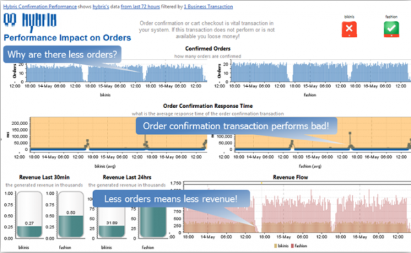Open the 1 Business Transaction filter link
This screenshot has height=253, width=411.
point(208,7)
